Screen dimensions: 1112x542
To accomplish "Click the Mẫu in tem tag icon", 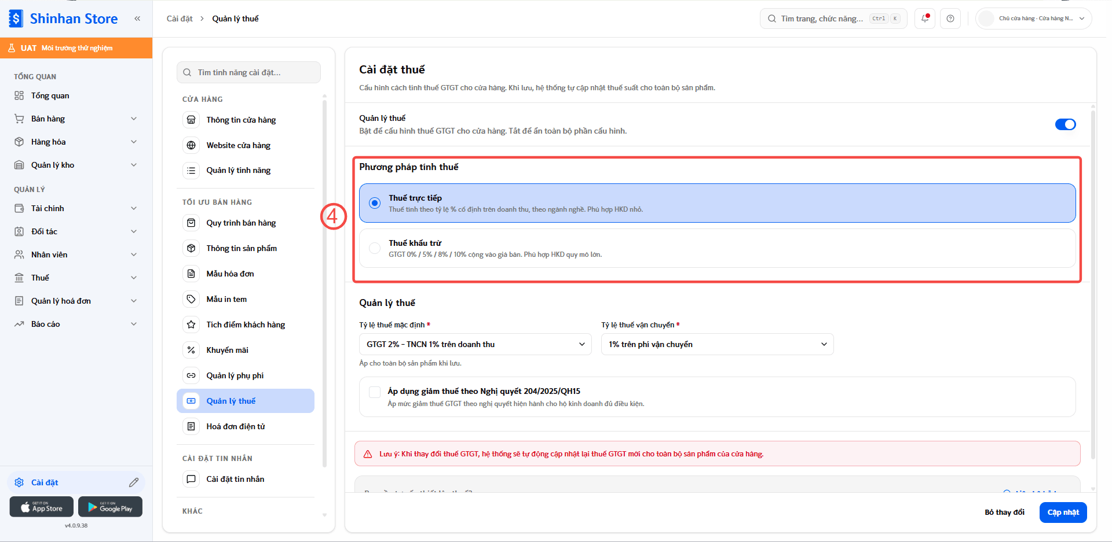I will click(191, 299).
